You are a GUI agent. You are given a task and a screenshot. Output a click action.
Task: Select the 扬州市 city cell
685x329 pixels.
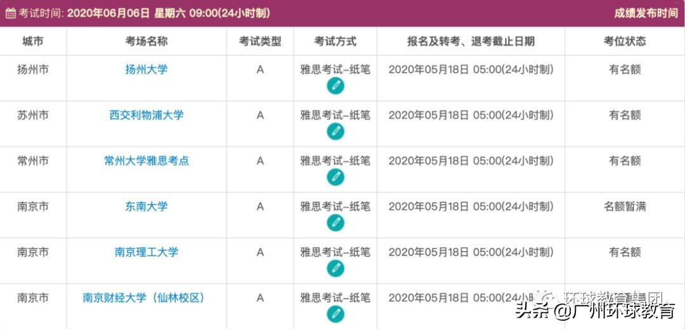[x=33, y=69]
